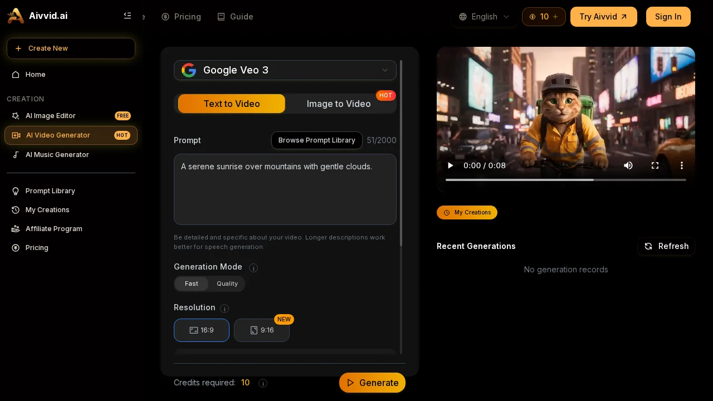Add more credits with the plus icon

point(555,17)
